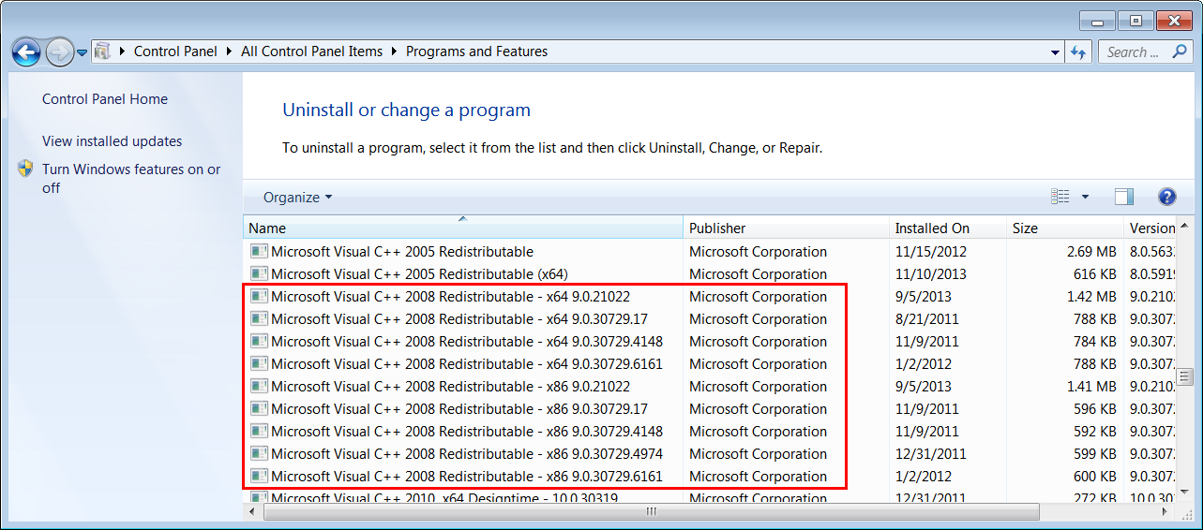Viewport: 1203px width, 530px height.
Task: Expand arrow after Control Panel breadcrumb
Action: 230,52
